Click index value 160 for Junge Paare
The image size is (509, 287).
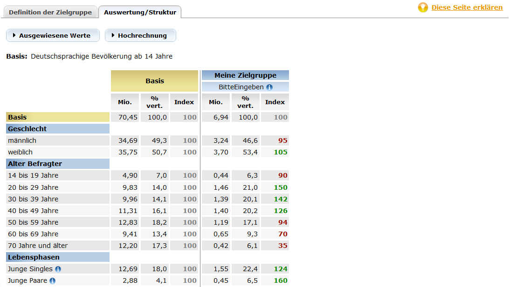[281, 280]
